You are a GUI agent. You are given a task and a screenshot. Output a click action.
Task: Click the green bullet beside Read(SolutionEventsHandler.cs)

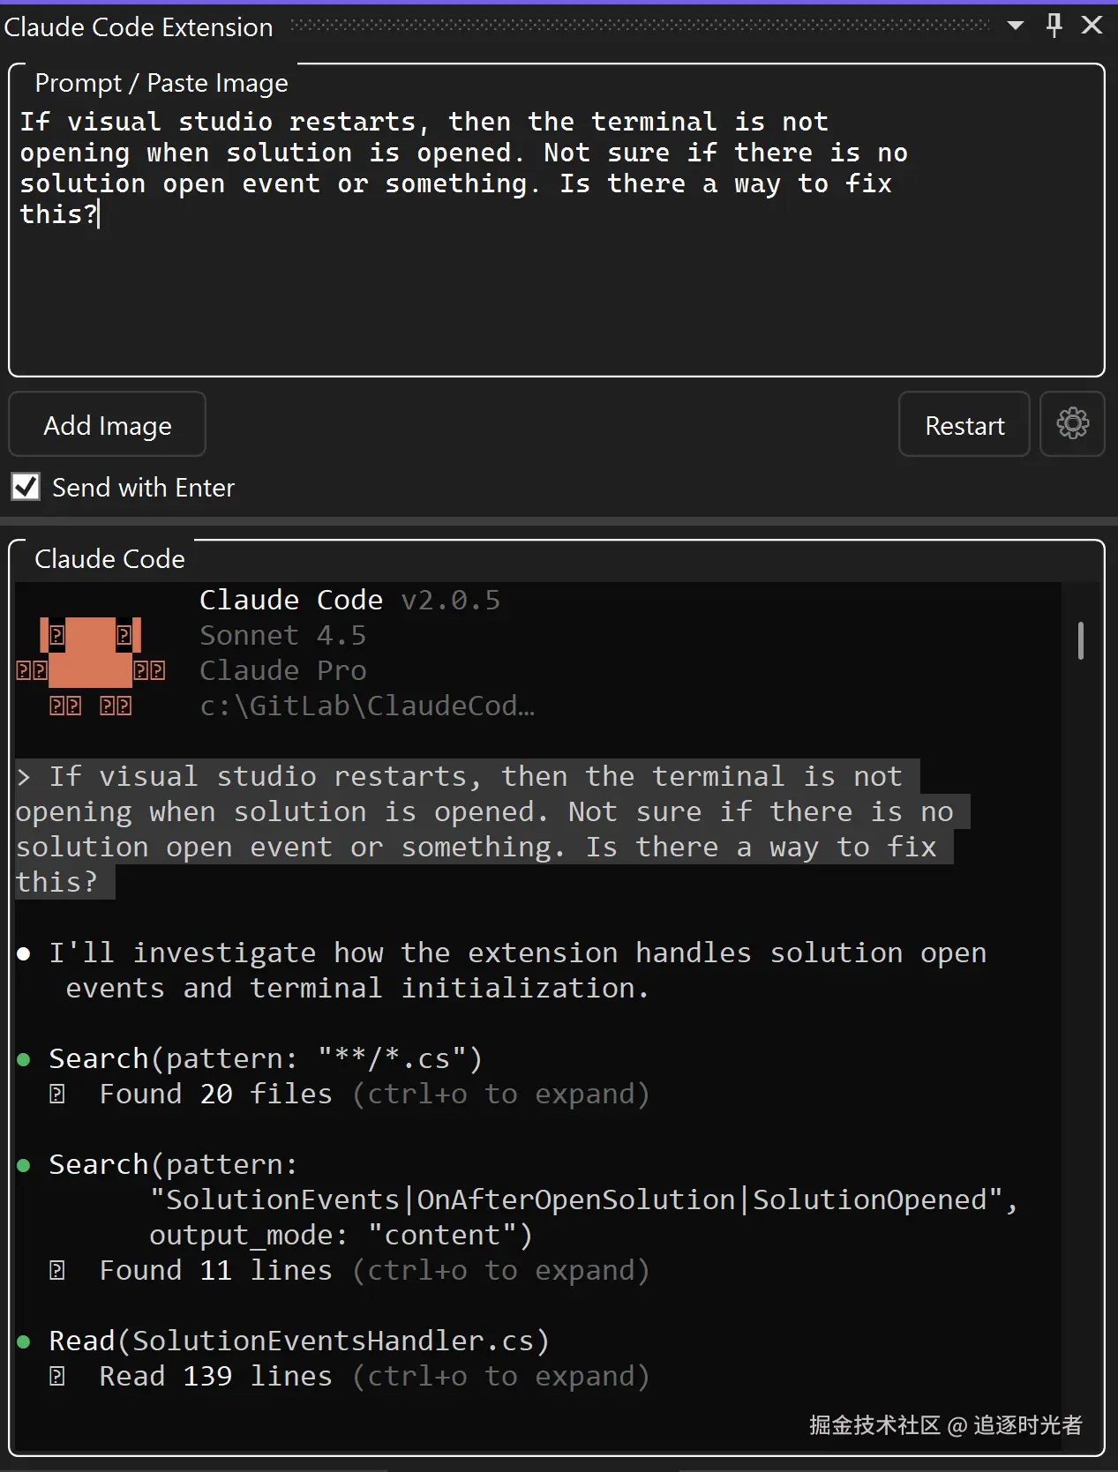coord(24,1341)
